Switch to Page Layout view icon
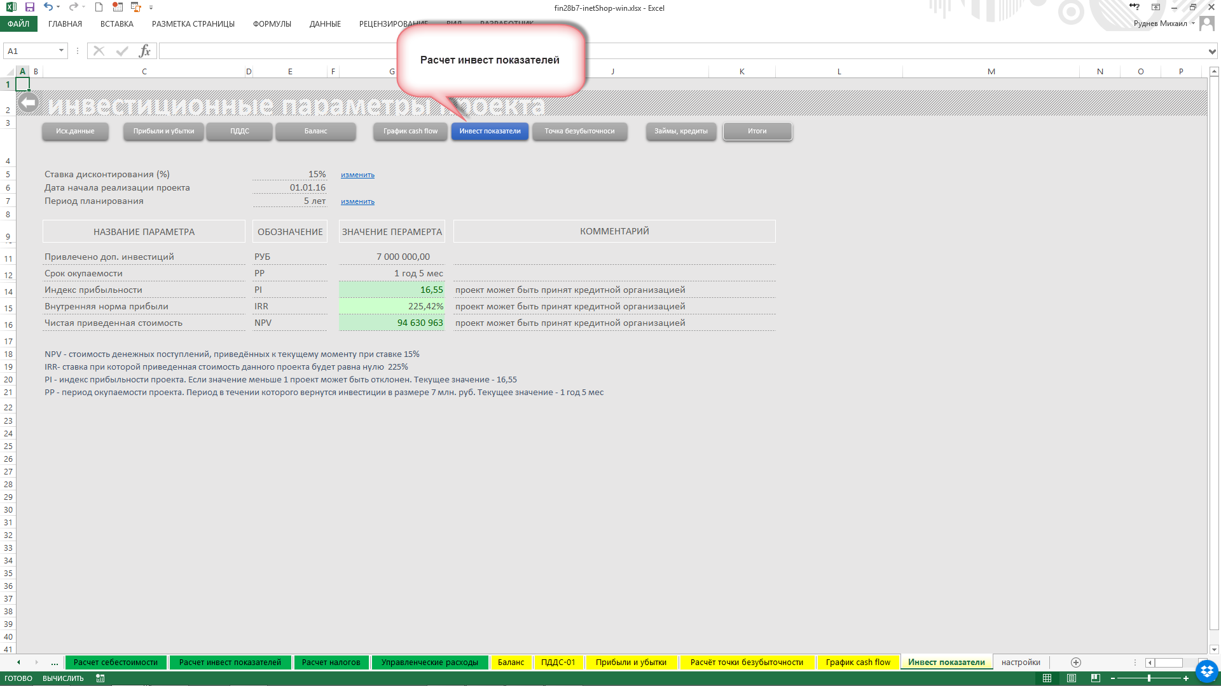The width and height of the screenshot is (1221, 686). [1071, 678]
